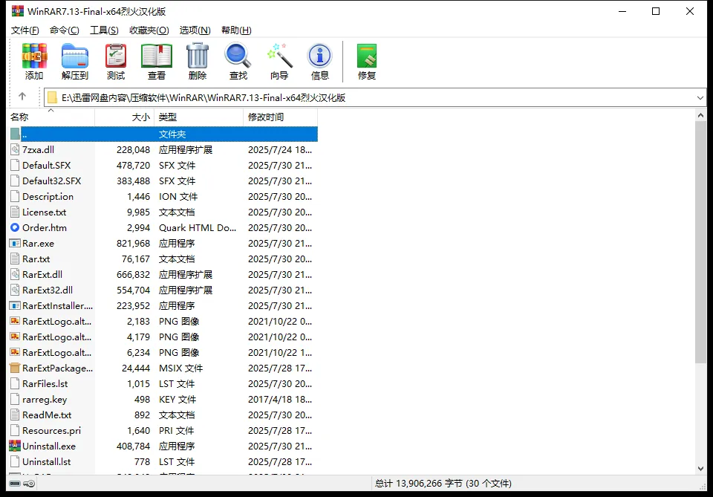Select the License.txt document icon
The height and width of the screenshot is (497, 713).
[x=15, y=212]
